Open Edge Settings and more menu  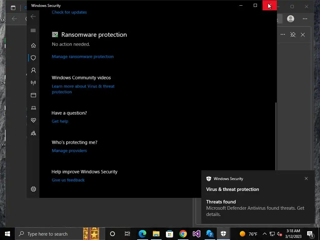[x=305, y=19]
